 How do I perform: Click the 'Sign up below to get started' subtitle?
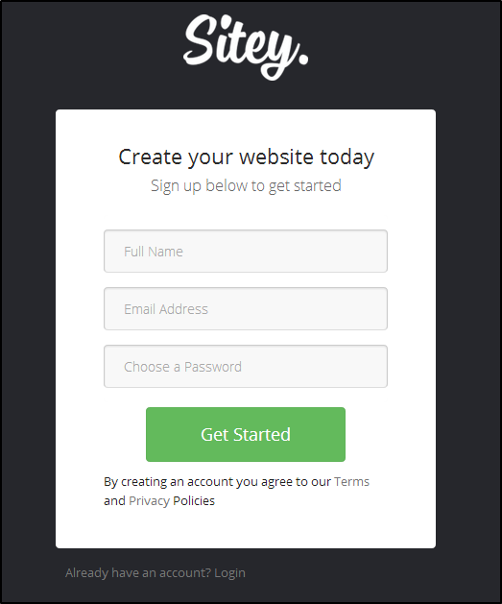point(246,185)
